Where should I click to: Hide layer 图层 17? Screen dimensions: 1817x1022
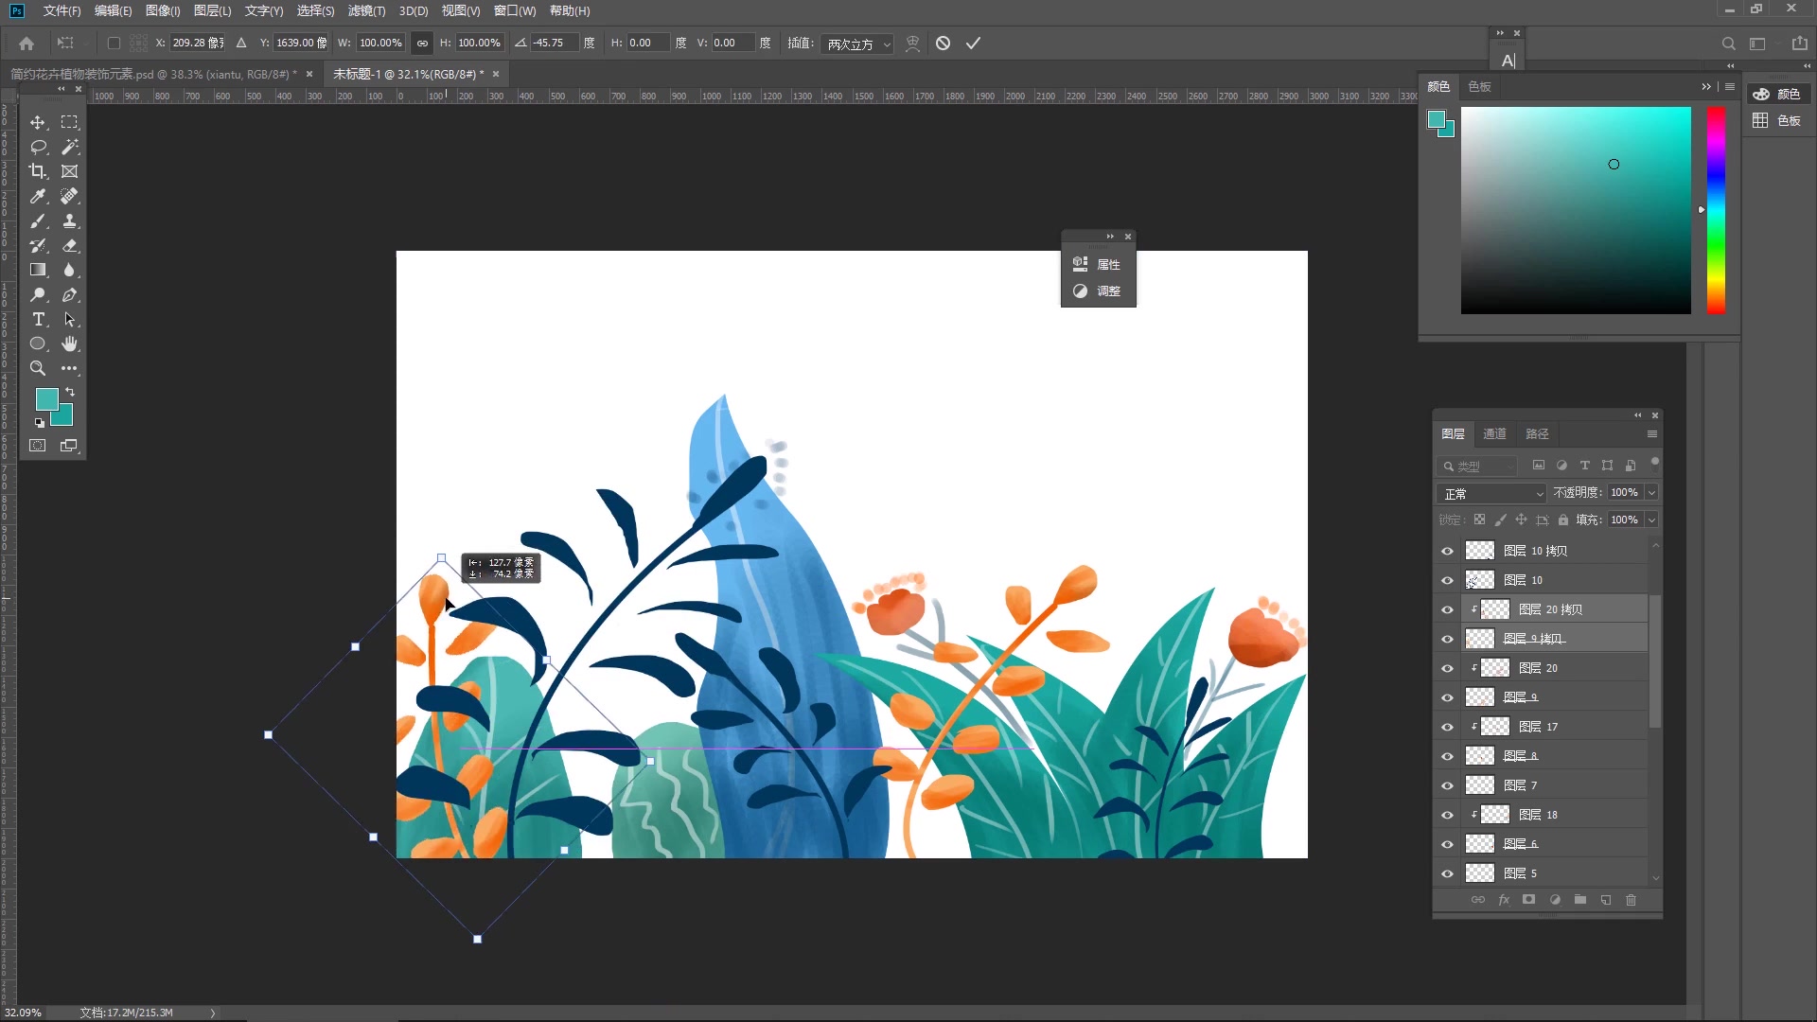pos(1447,727)
